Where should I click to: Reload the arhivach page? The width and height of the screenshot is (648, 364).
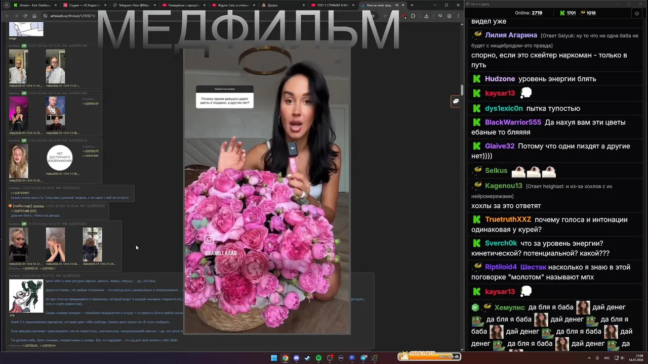click(25, 16)
